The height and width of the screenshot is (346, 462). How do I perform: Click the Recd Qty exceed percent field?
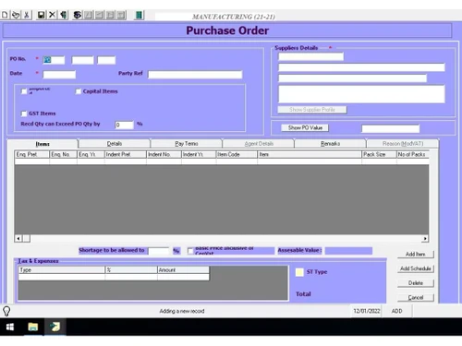[x=124, y=125]
